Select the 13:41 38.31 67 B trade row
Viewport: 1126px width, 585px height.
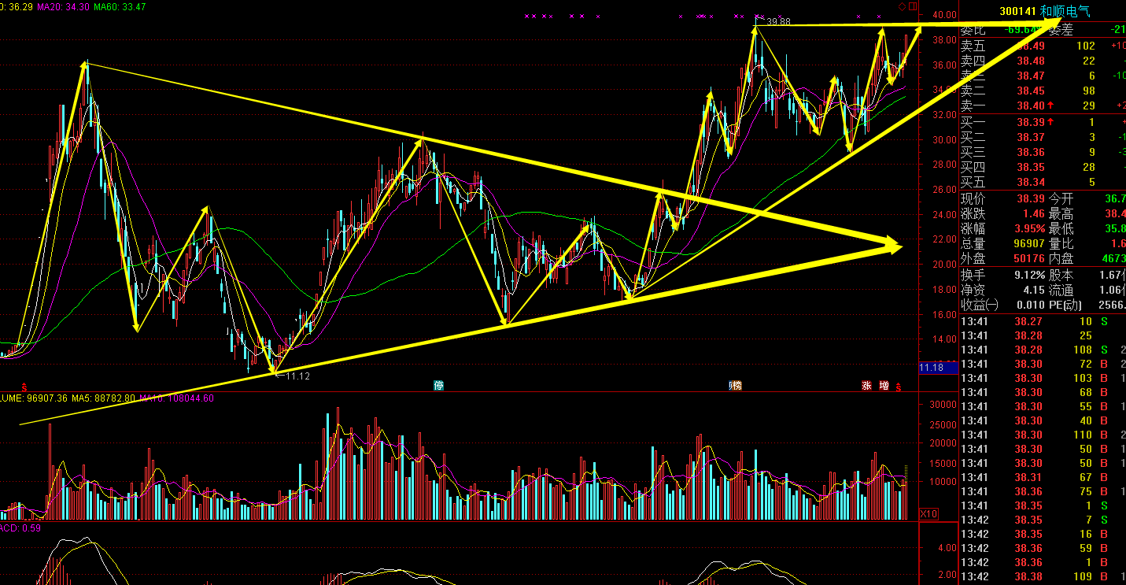(1043, 477)
